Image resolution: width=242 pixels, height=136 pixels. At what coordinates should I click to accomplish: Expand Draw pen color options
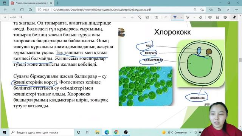pyautogui.click(x=181, y=17)
